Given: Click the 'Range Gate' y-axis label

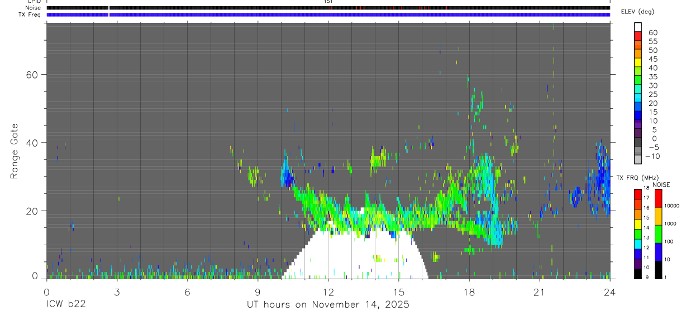Looking at the screenshot, I should coord(15,151).
